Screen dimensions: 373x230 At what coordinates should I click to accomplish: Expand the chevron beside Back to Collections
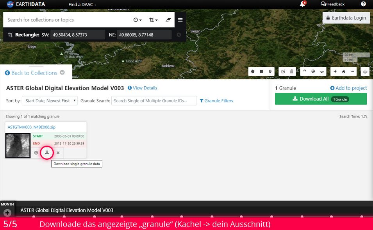pos(62,73)
